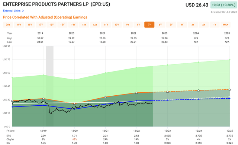Select the 10Y range tab
This screenshot has height=145, width=238.
(117, 25)
